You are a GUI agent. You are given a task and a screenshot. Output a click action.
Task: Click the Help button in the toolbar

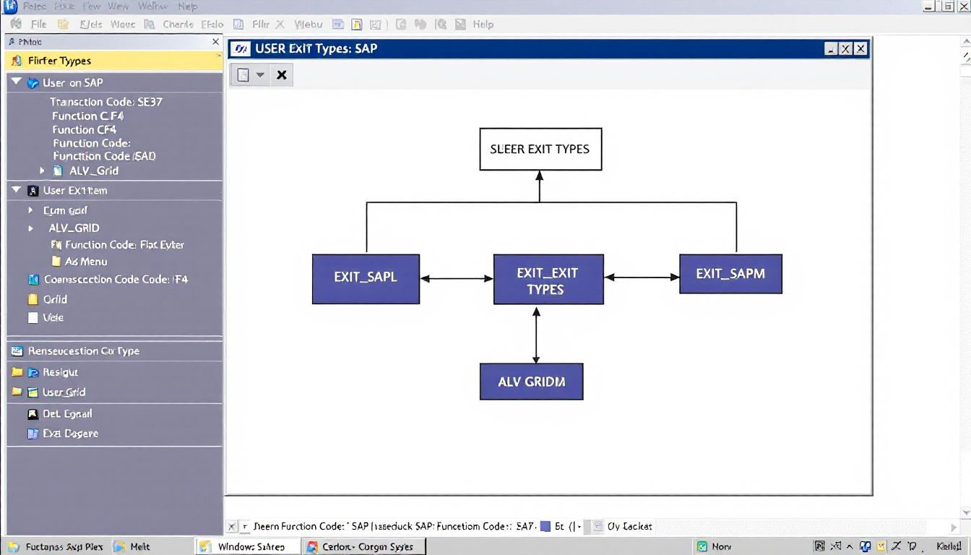[483, 24]
